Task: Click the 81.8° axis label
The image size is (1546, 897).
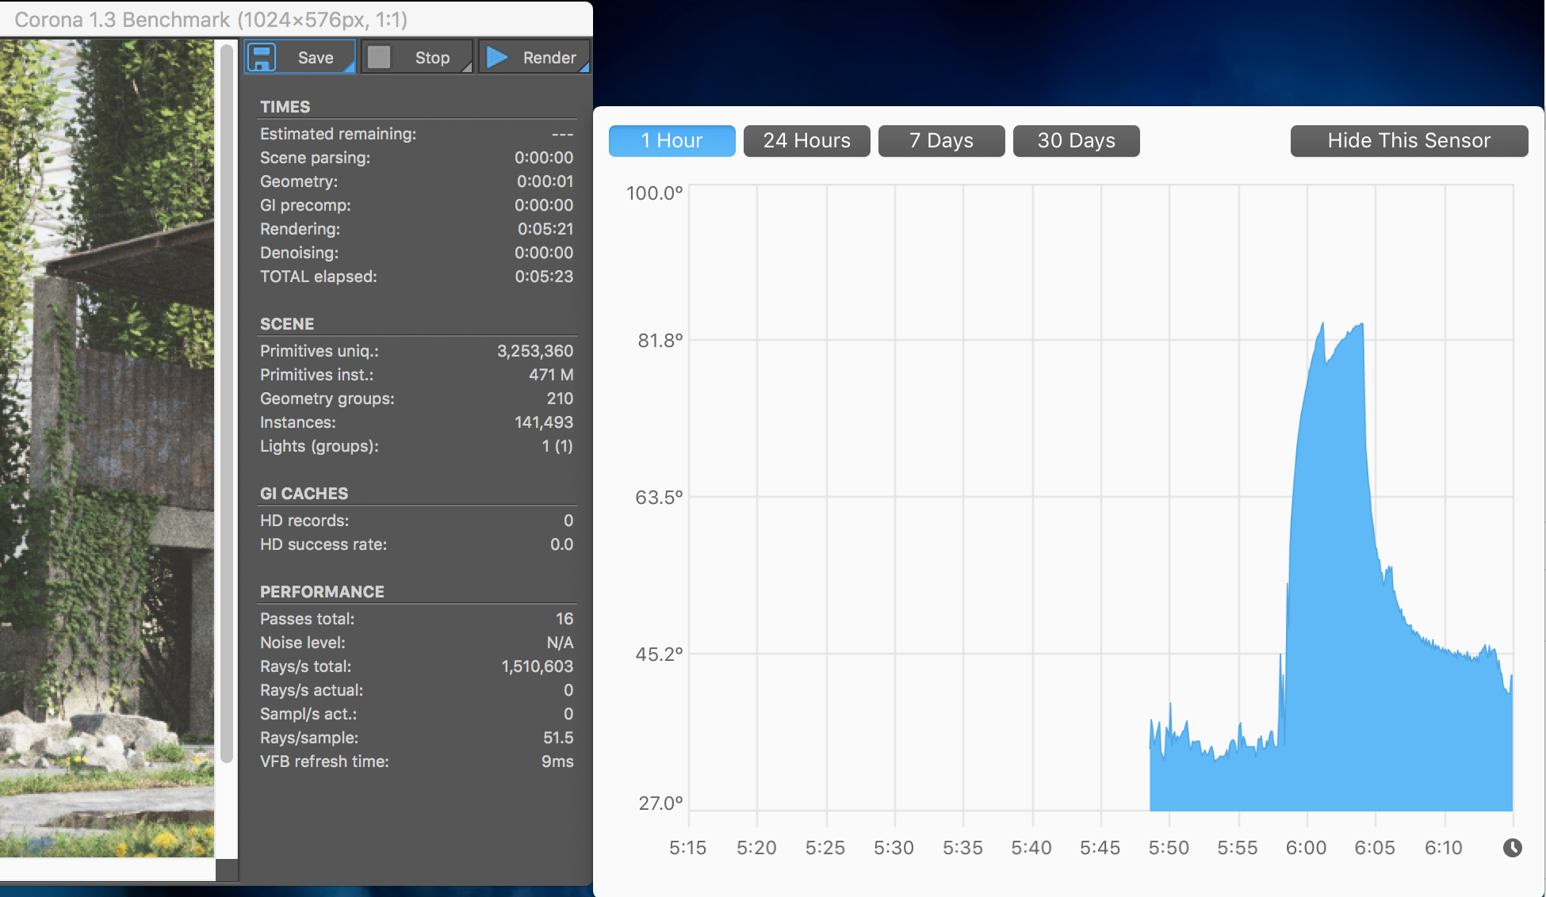Action: point(660,341)
